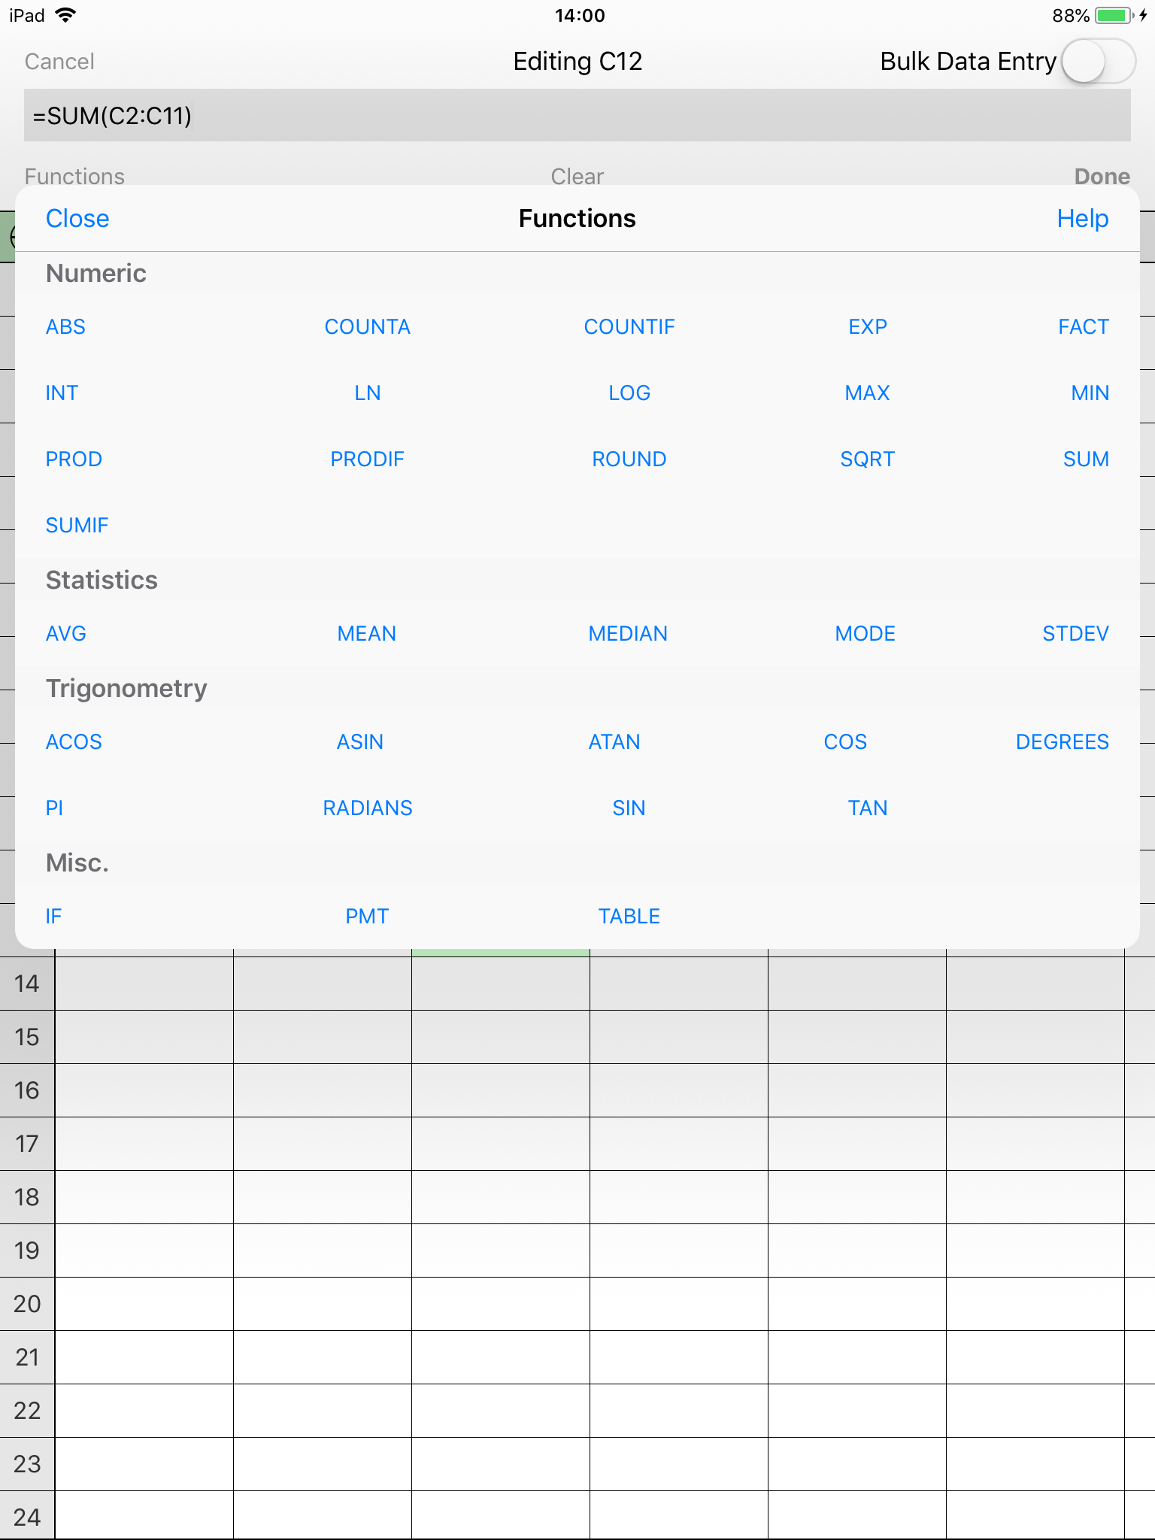Screen dimensions: 1155x1540
Task: Choose the EXP function
Action: pos(868,327)
